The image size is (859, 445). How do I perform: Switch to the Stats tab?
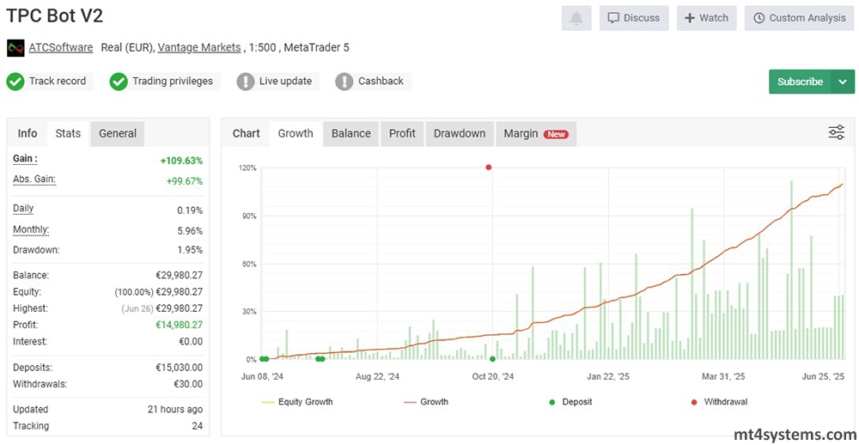point(68,133)
